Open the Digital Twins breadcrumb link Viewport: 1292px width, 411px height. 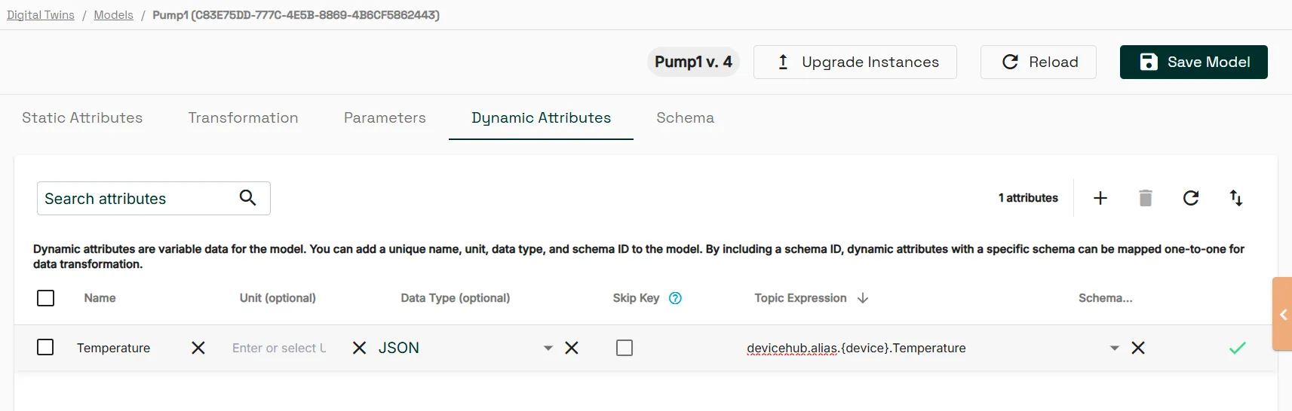[x=41, y=15]
